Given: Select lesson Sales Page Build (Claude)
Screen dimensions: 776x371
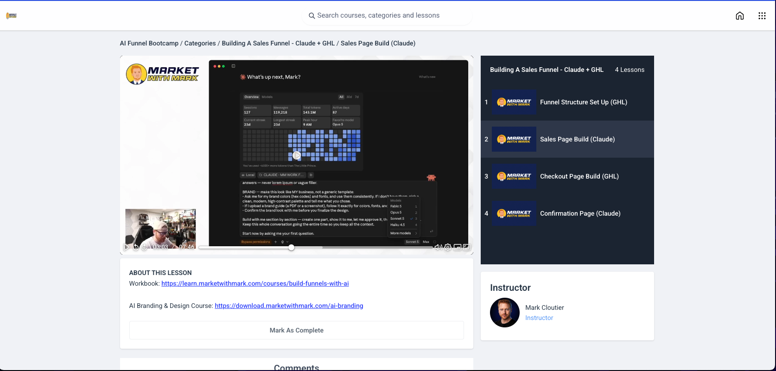Looking at the screenshot, I should 567,139.
